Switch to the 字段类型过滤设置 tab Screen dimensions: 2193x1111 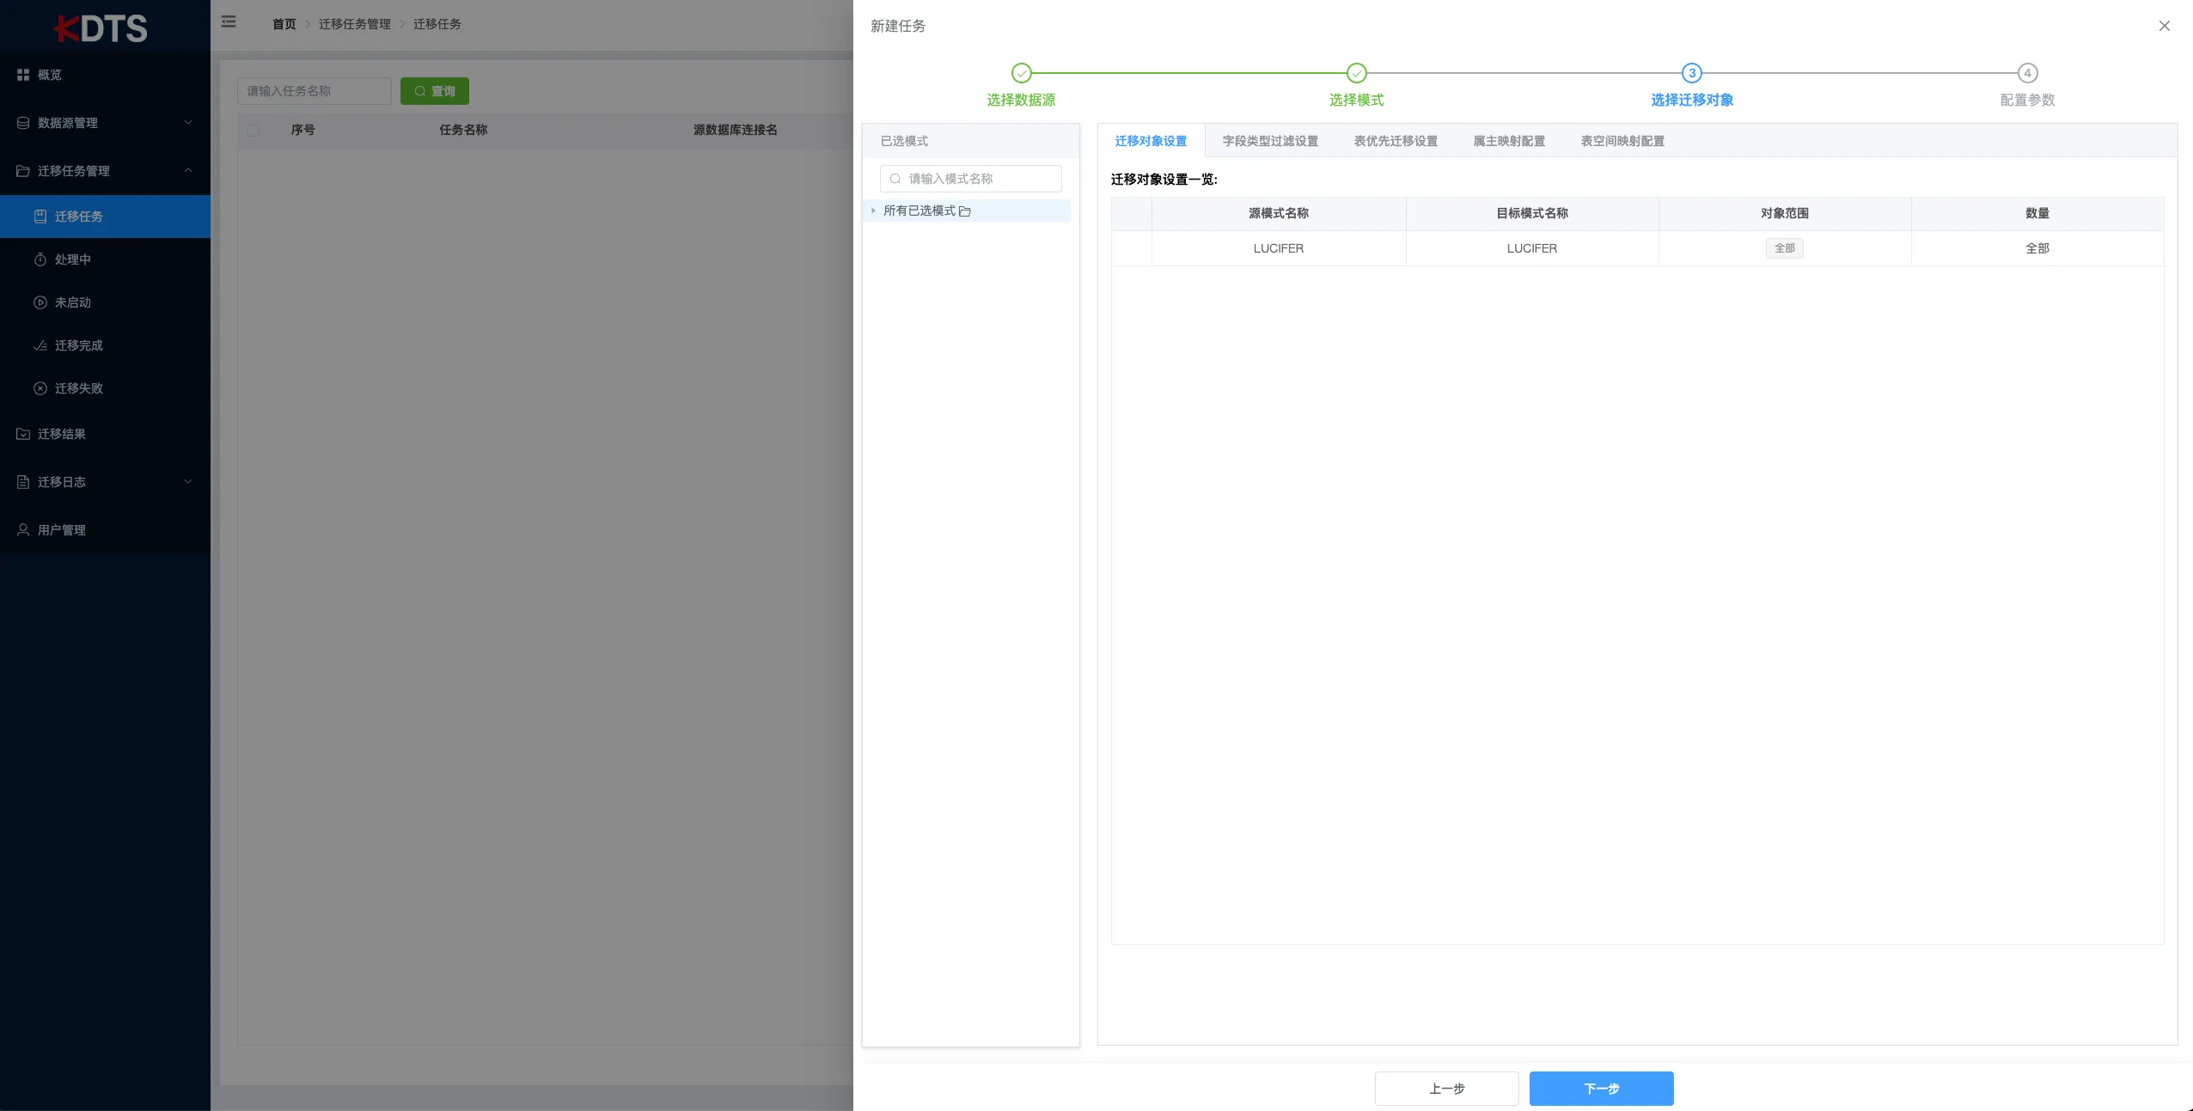[x=1269, y=140]
